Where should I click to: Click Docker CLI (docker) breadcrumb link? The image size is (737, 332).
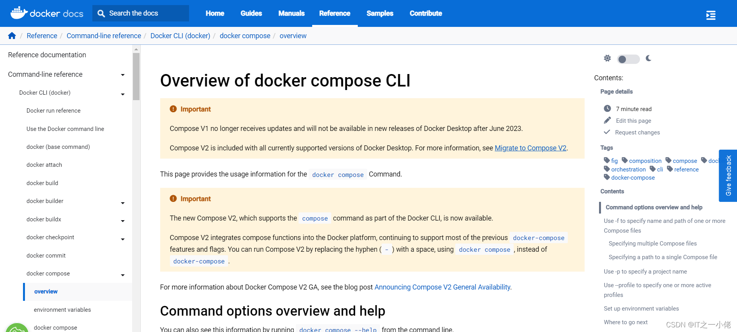(180, 36)
